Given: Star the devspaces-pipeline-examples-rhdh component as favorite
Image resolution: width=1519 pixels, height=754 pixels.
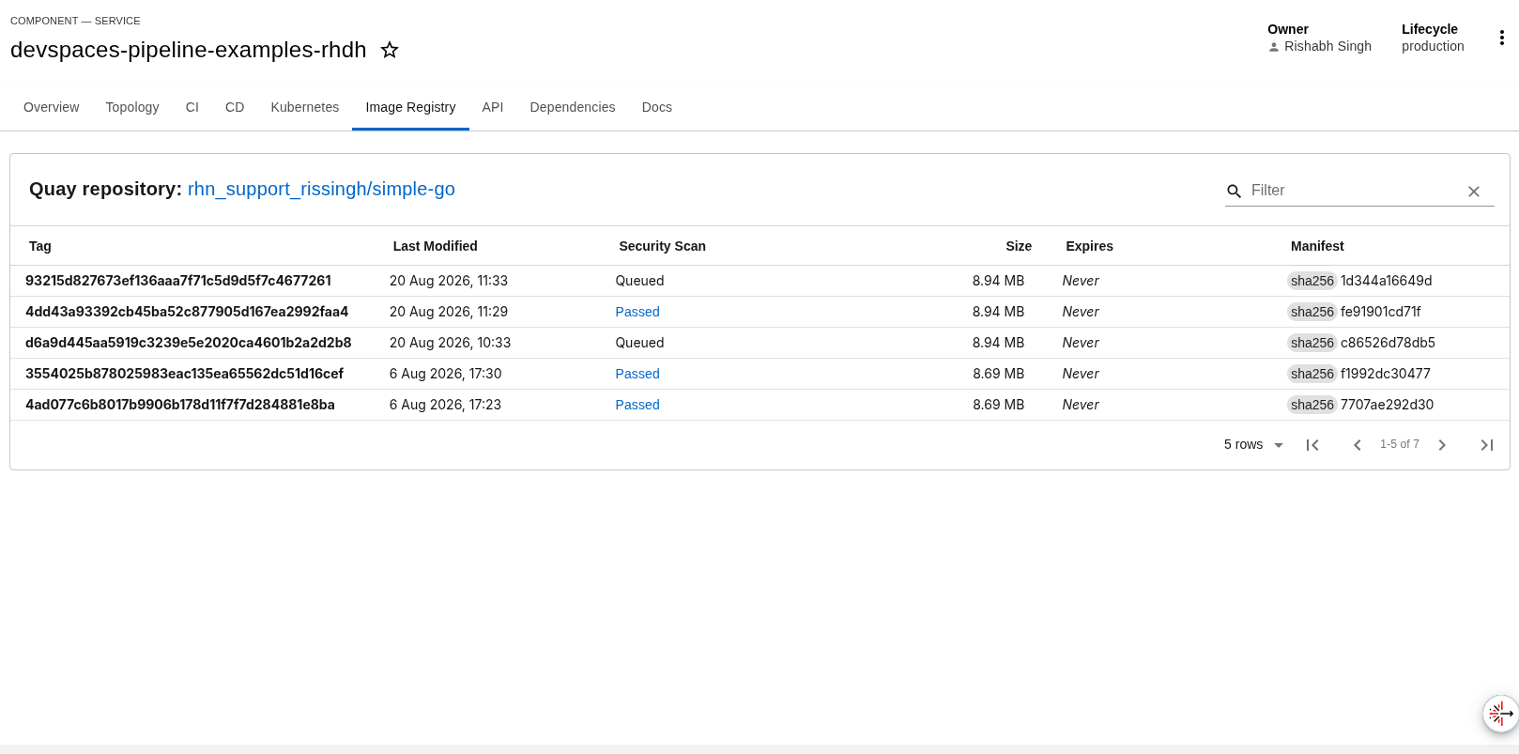Looking at the screenshot, I should [390, 50].
